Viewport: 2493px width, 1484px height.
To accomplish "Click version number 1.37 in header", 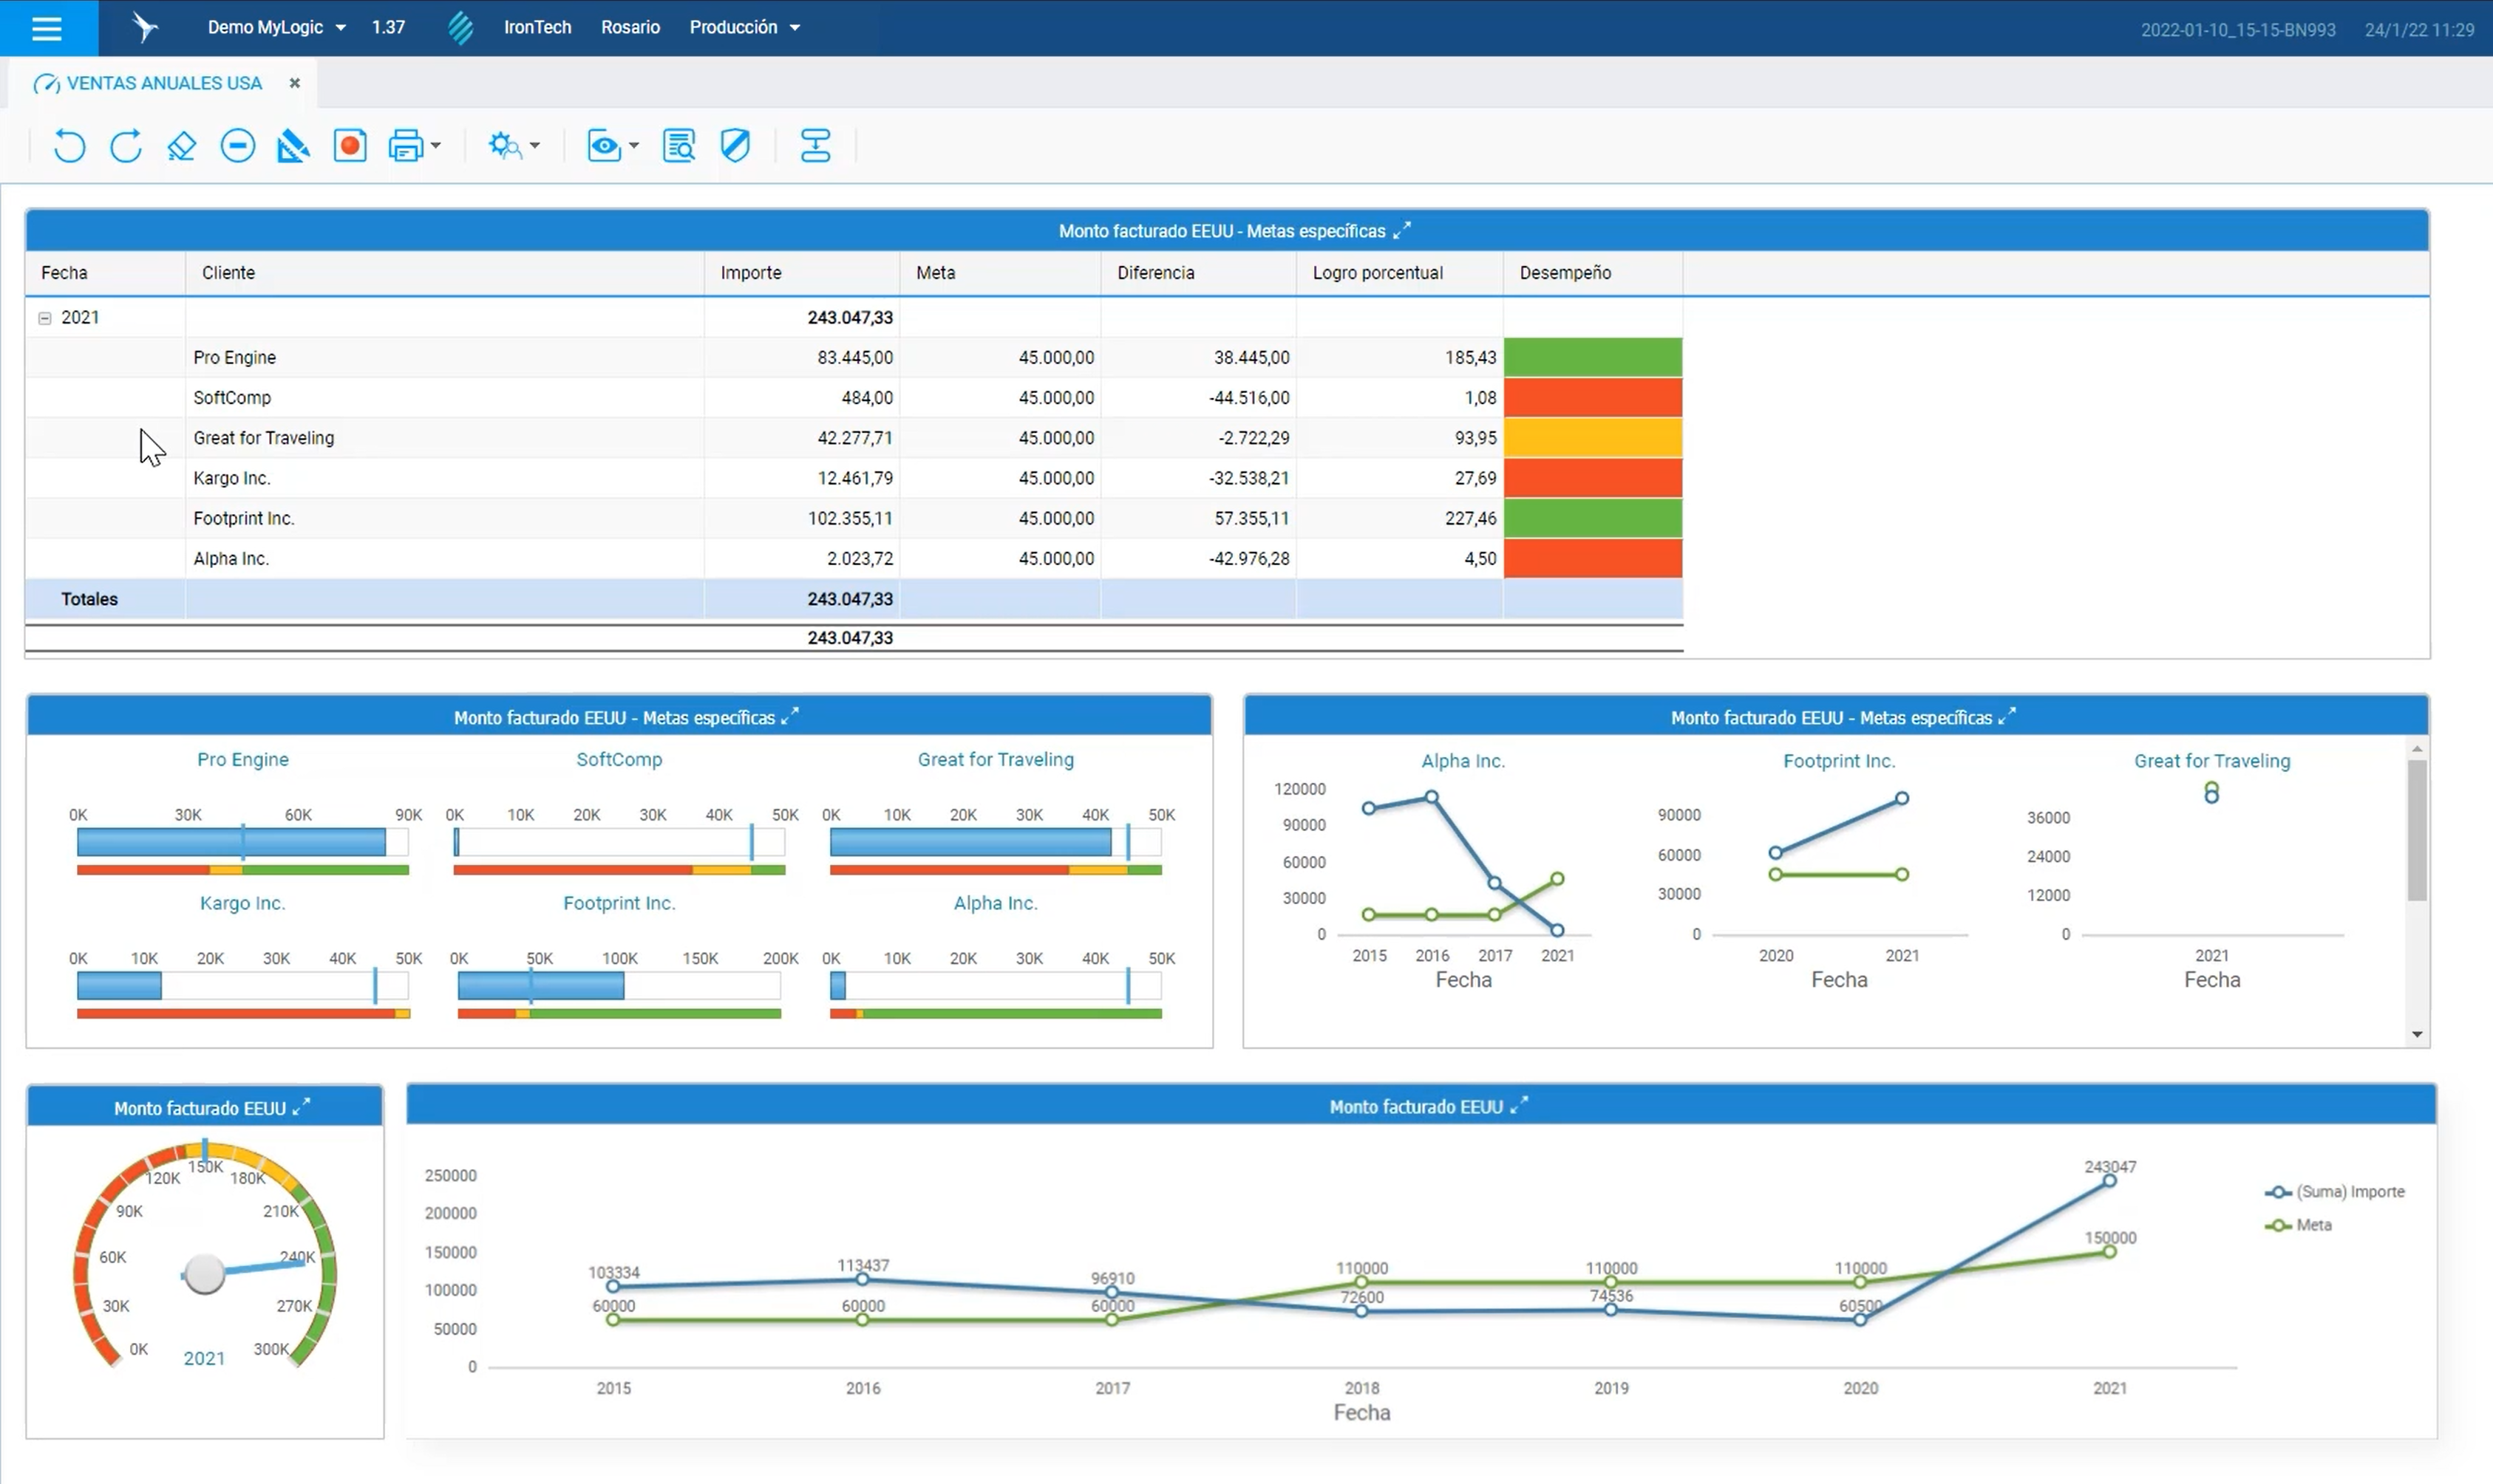I will coord(388,28).
